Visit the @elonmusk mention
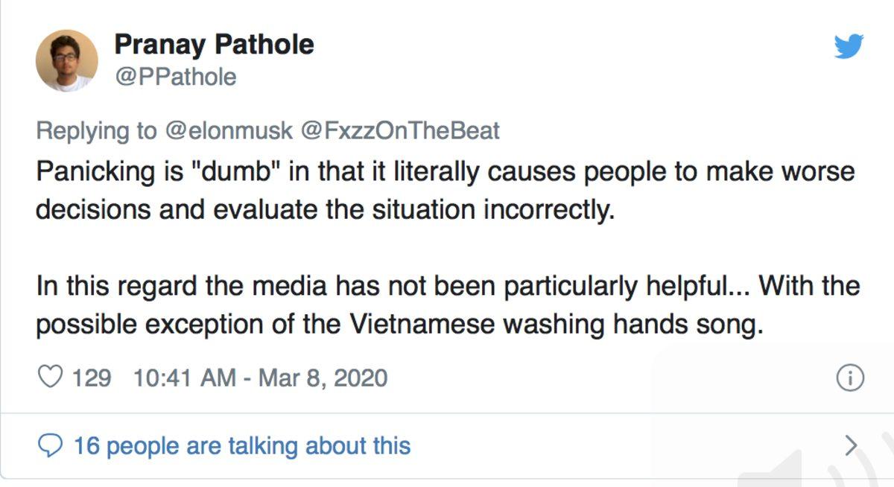This screenshot has width=894, height=487. [228, 131]
